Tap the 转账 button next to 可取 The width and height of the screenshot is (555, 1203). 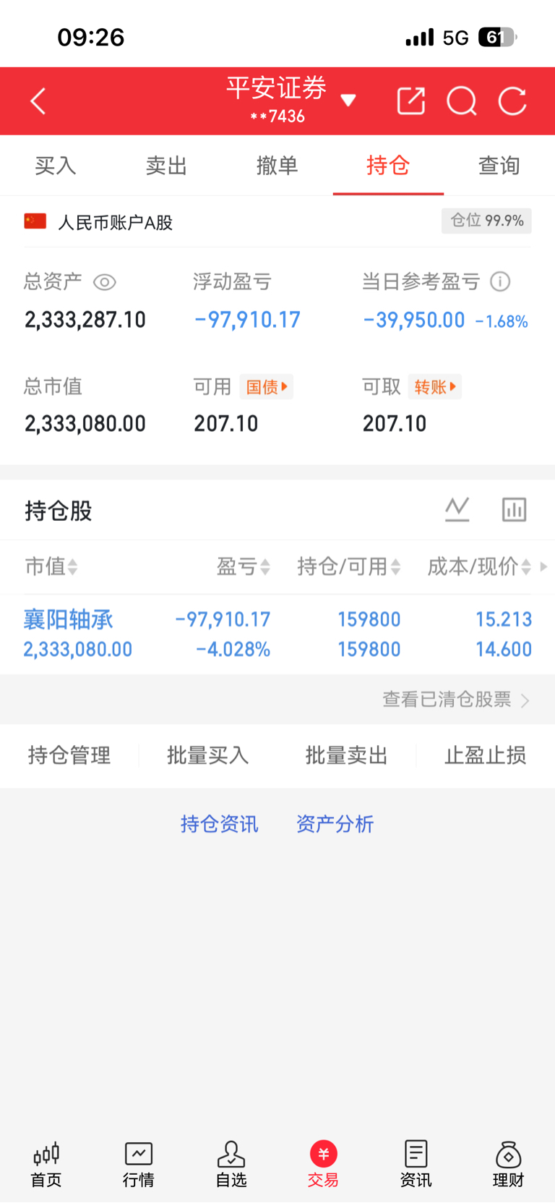pos(435,387)
